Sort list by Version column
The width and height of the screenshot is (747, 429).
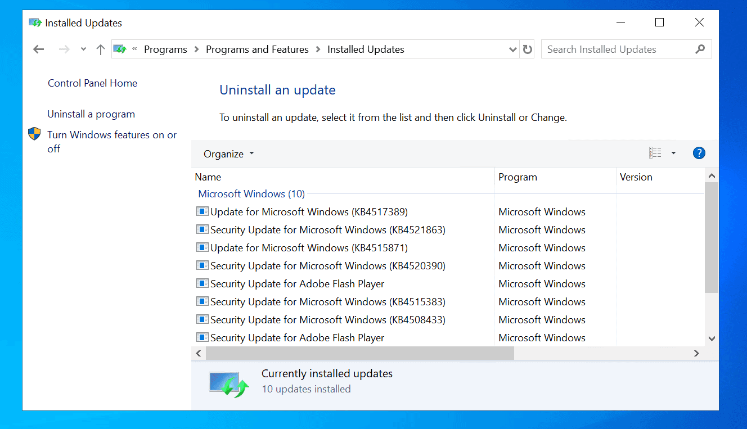660,177
